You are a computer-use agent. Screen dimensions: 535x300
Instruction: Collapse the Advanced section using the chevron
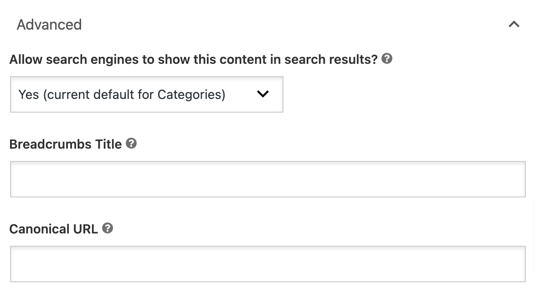(514, 23)
